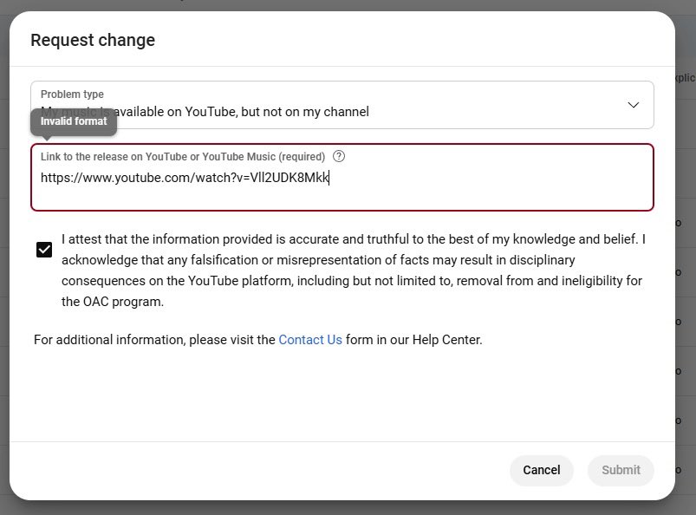696x515 pixels.
Task: Focus the YouTube release link input field
Action: tap(341, 177)
